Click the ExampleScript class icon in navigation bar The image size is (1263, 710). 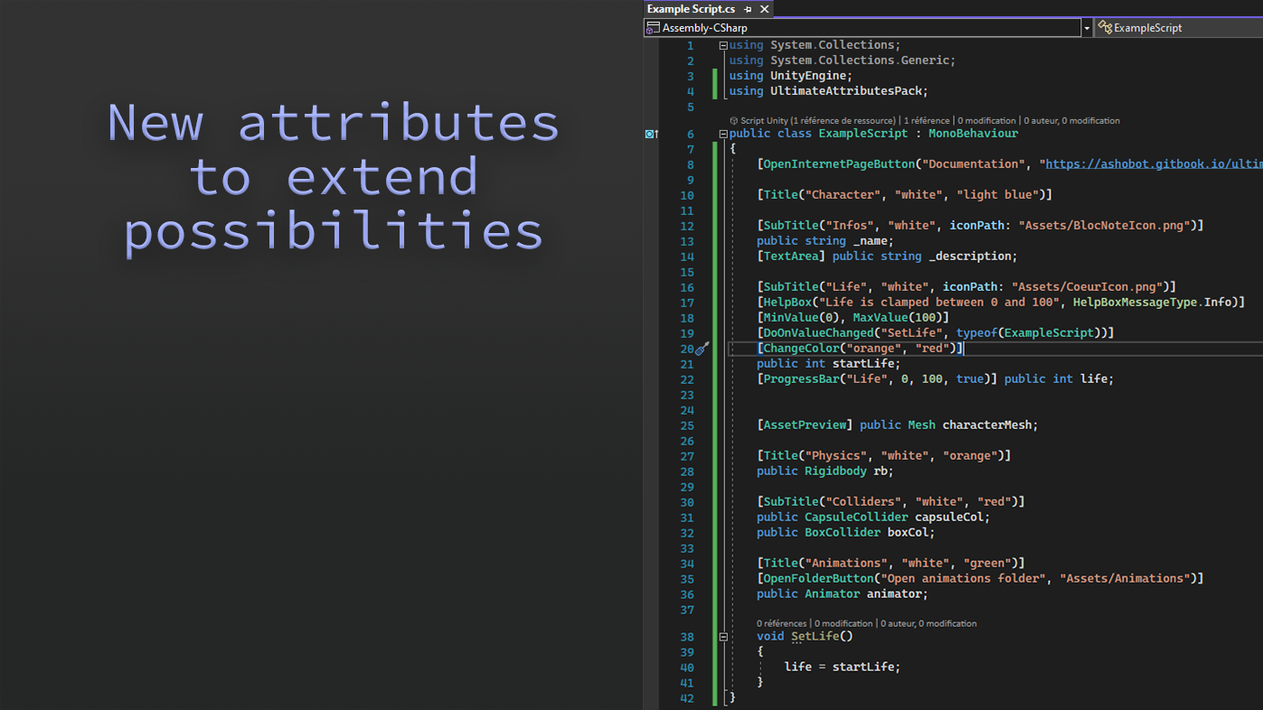click(x=1104, y=28)
